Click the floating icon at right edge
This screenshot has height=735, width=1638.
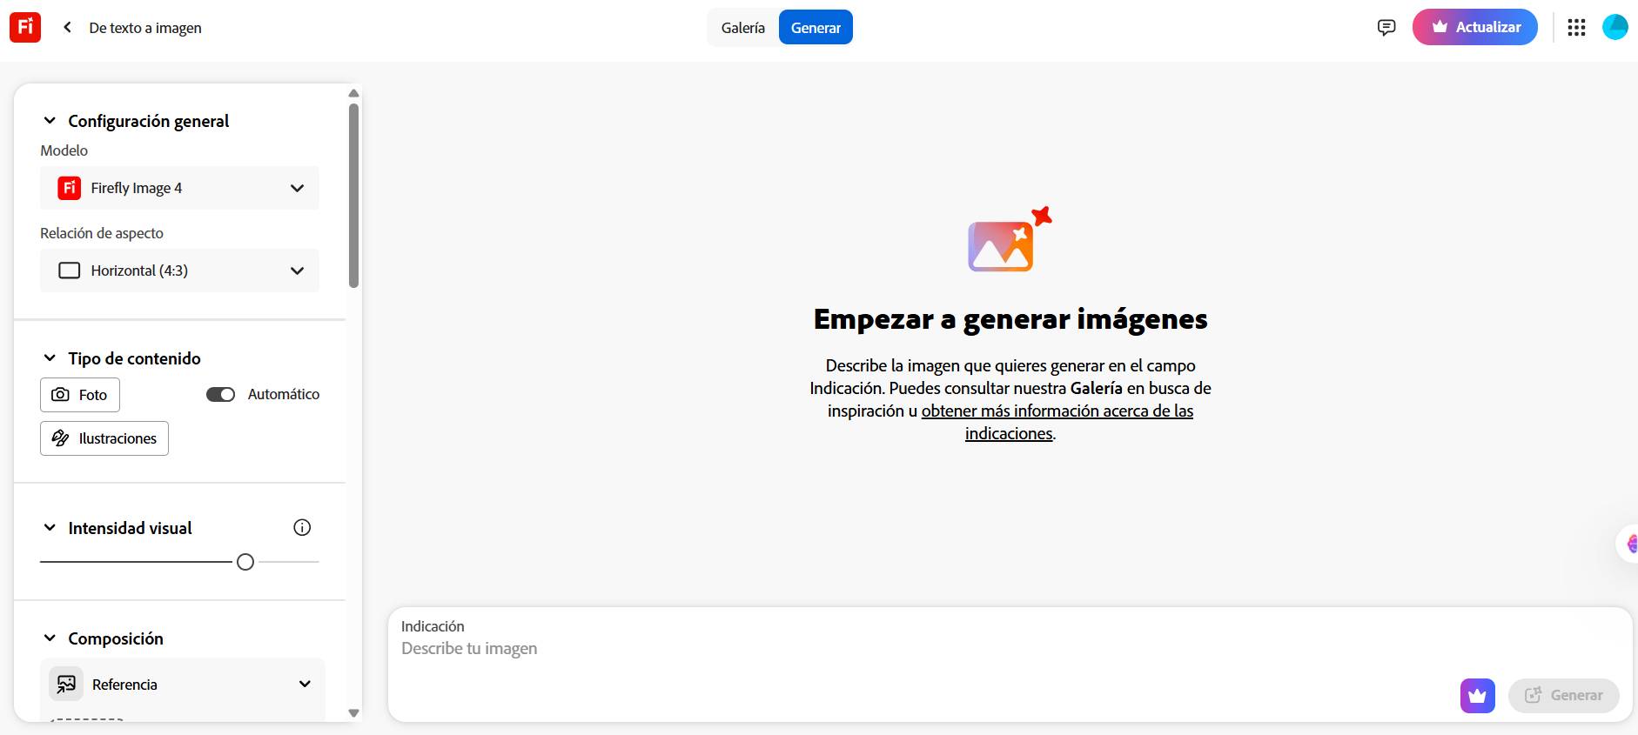point(1629,545)
